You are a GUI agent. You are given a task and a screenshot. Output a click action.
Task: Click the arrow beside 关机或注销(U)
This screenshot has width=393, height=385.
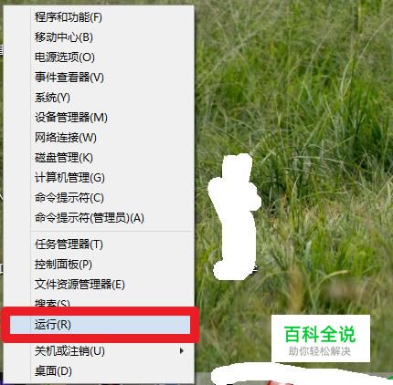(x=182, y=351)
